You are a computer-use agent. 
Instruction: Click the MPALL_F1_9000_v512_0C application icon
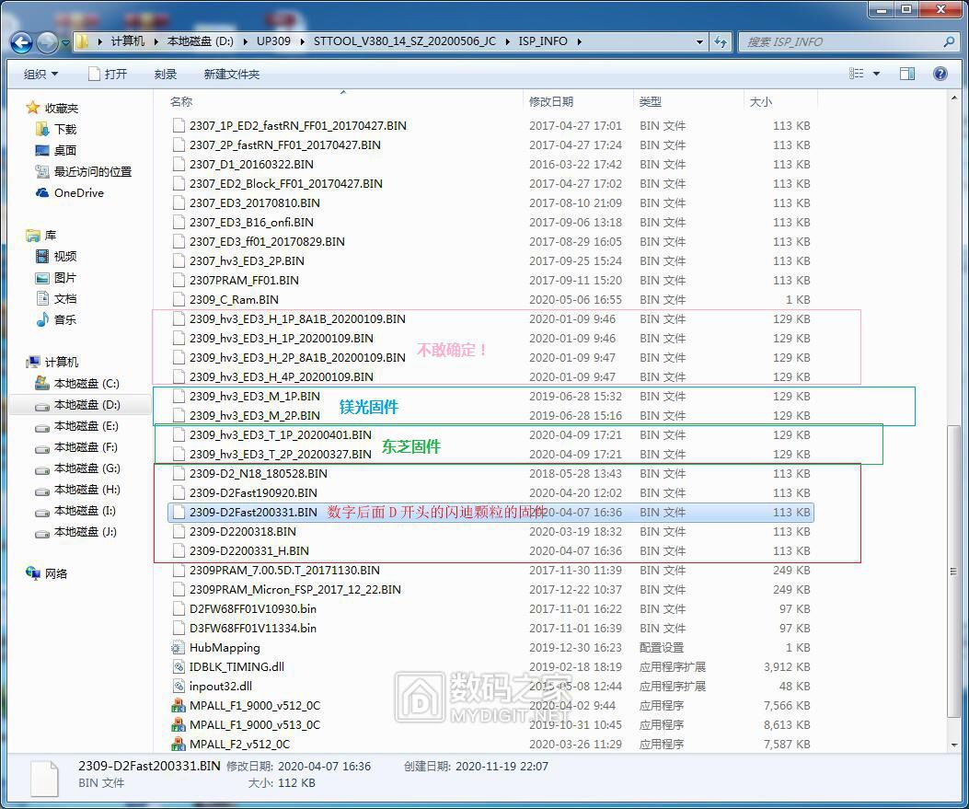[178, 706]
